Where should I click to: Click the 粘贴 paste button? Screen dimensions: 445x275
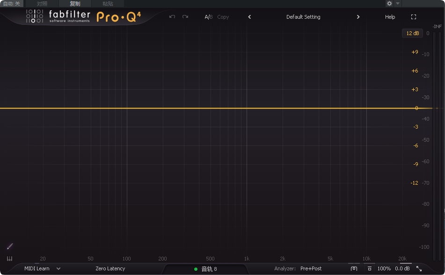108,3
